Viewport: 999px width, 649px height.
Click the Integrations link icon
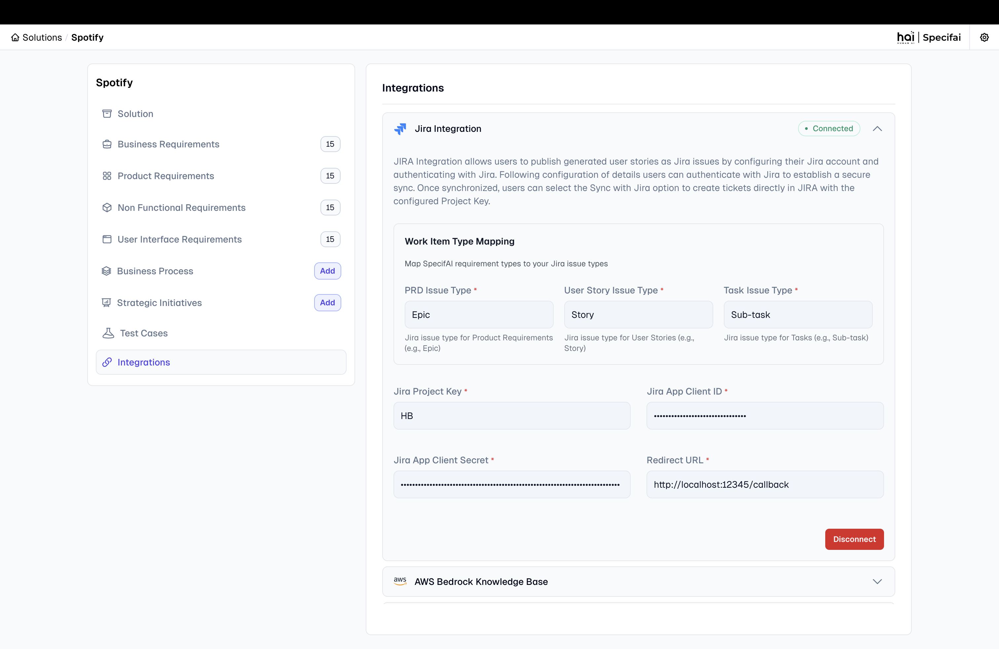click(107, 362)
